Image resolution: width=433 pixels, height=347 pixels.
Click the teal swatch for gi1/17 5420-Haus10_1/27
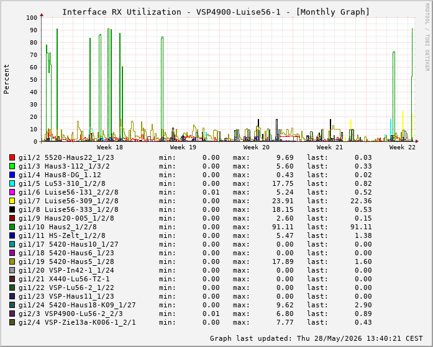[12, 244]
